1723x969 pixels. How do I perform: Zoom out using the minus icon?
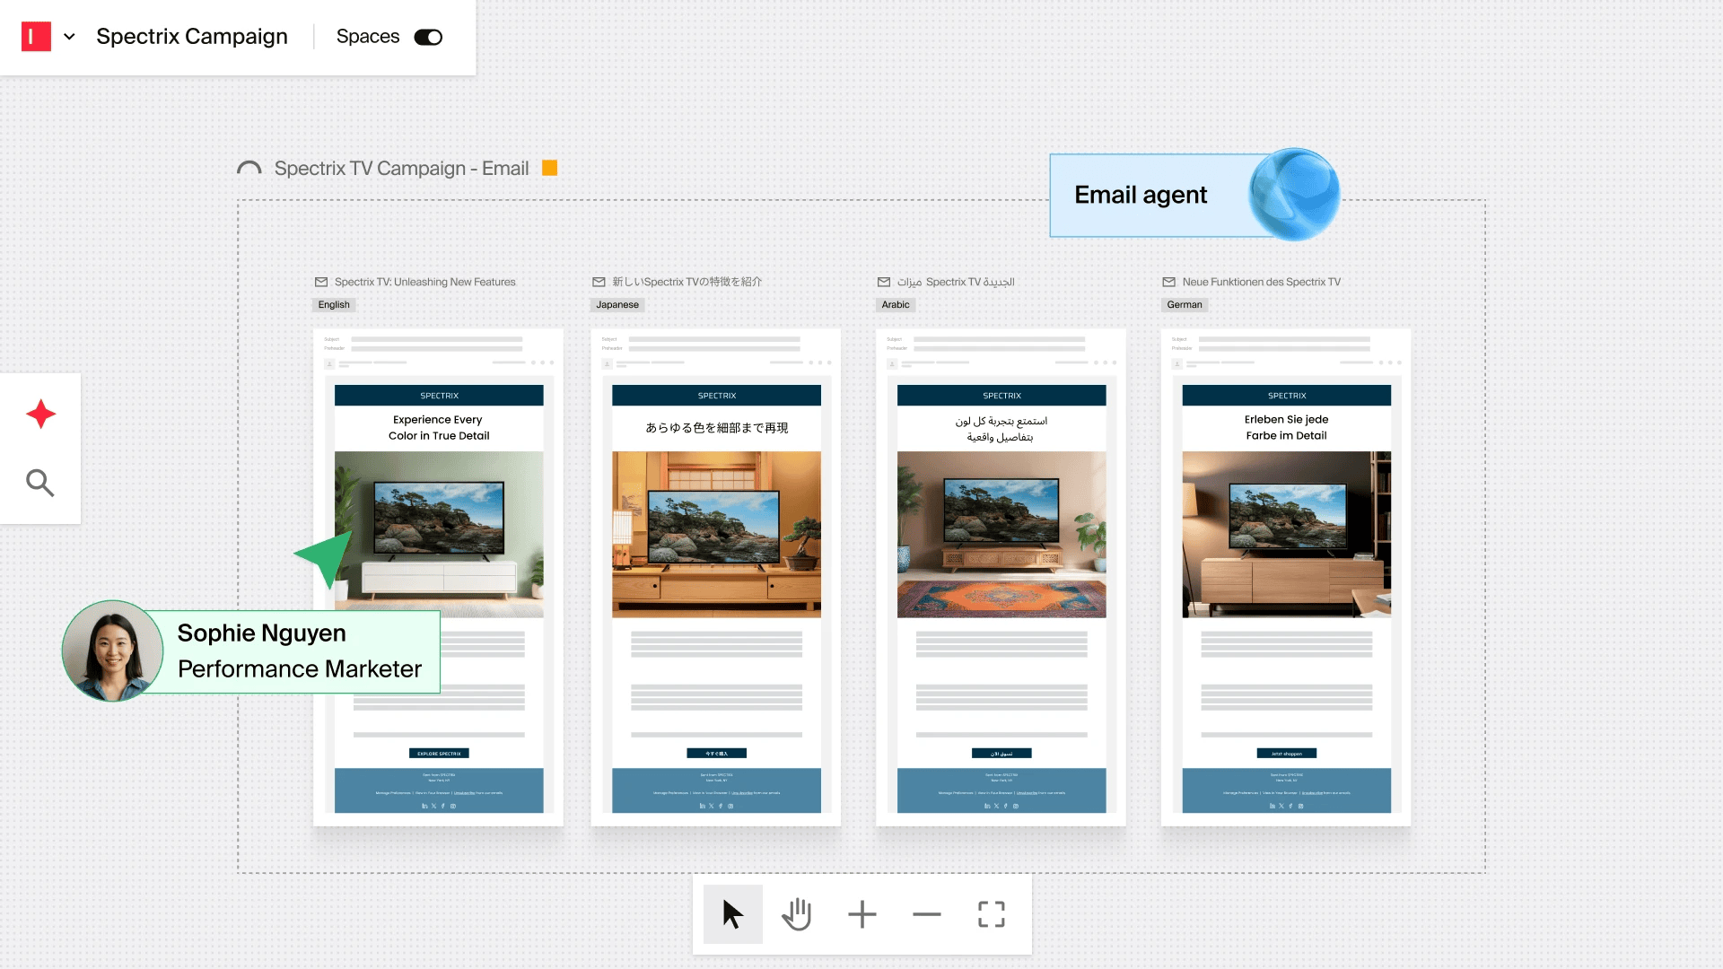[926, 914]
